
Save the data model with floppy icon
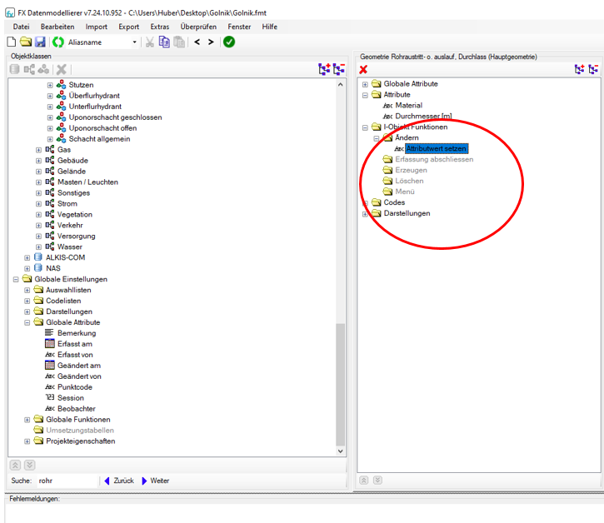coord(40,42)
